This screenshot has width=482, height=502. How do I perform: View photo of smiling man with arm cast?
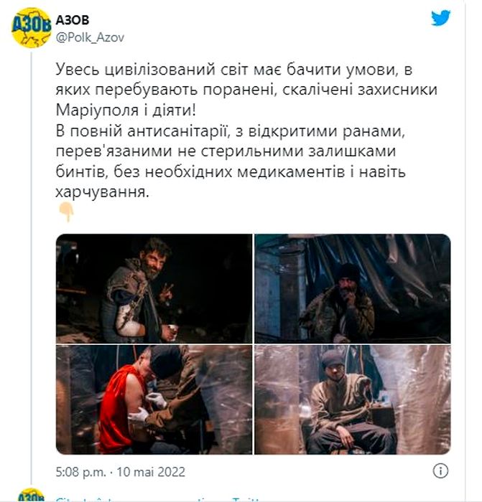154,288
